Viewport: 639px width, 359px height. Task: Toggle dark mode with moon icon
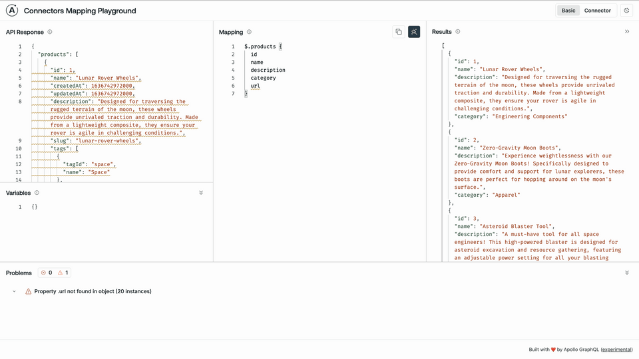tap(626, 11)
